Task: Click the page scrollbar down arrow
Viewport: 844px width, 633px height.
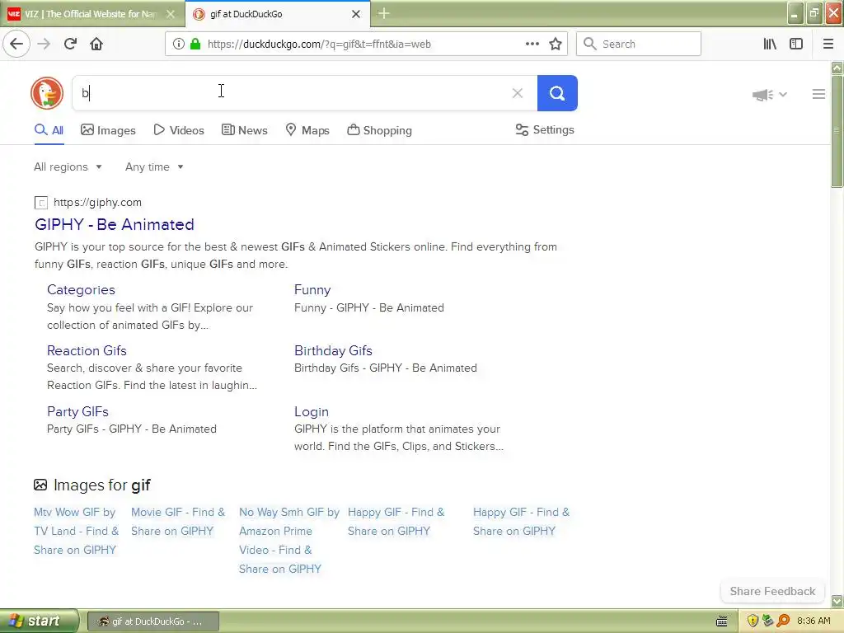Action: pos(837,600)
